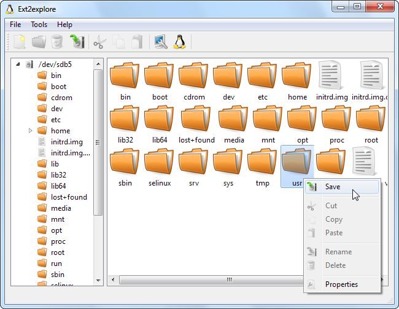Click the new file toolbar icon

20,42
